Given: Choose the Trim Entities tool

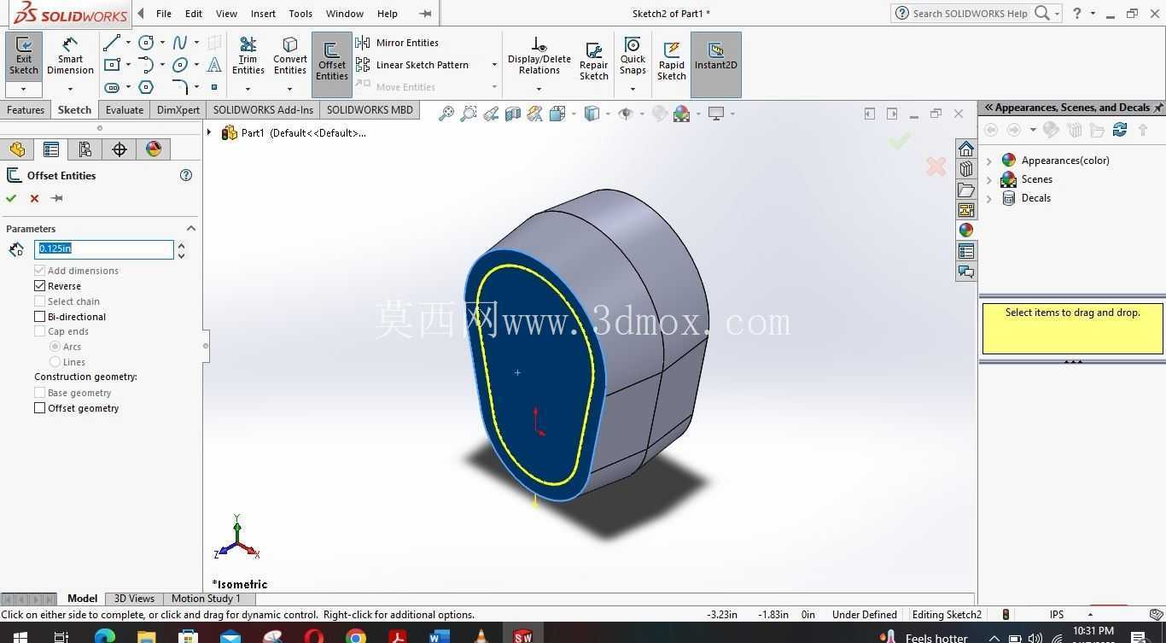Looking at the screenshot, I should 248,56.
